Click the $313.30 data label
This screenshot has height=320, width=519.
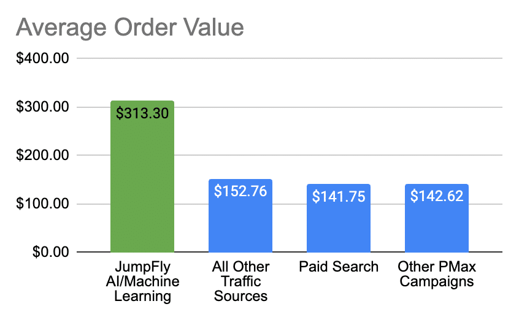point(142,113)
